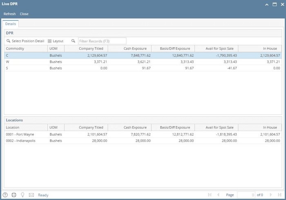Select the W commodity row
The image size is (286, 200).
coord(123,62)
